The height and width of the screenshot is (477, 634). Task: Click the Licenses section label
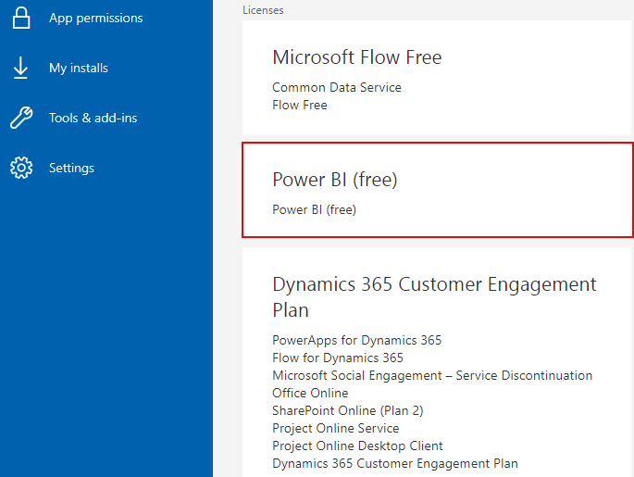[x=263, y=10]
